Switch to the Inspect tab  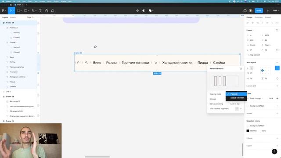pos(268,18)
